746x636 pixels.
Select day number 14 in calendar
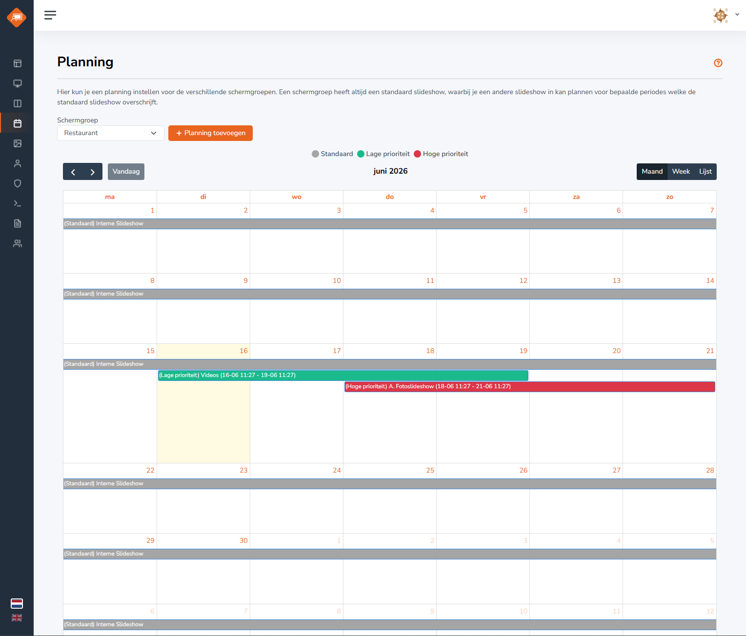(x=710, y=281)
